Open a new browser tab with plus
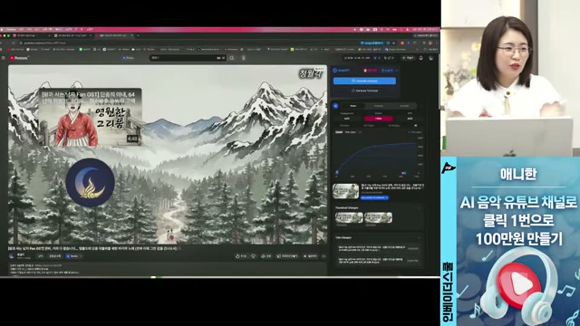The height and width of the screenshot is (326, 580). click(138, 36)
